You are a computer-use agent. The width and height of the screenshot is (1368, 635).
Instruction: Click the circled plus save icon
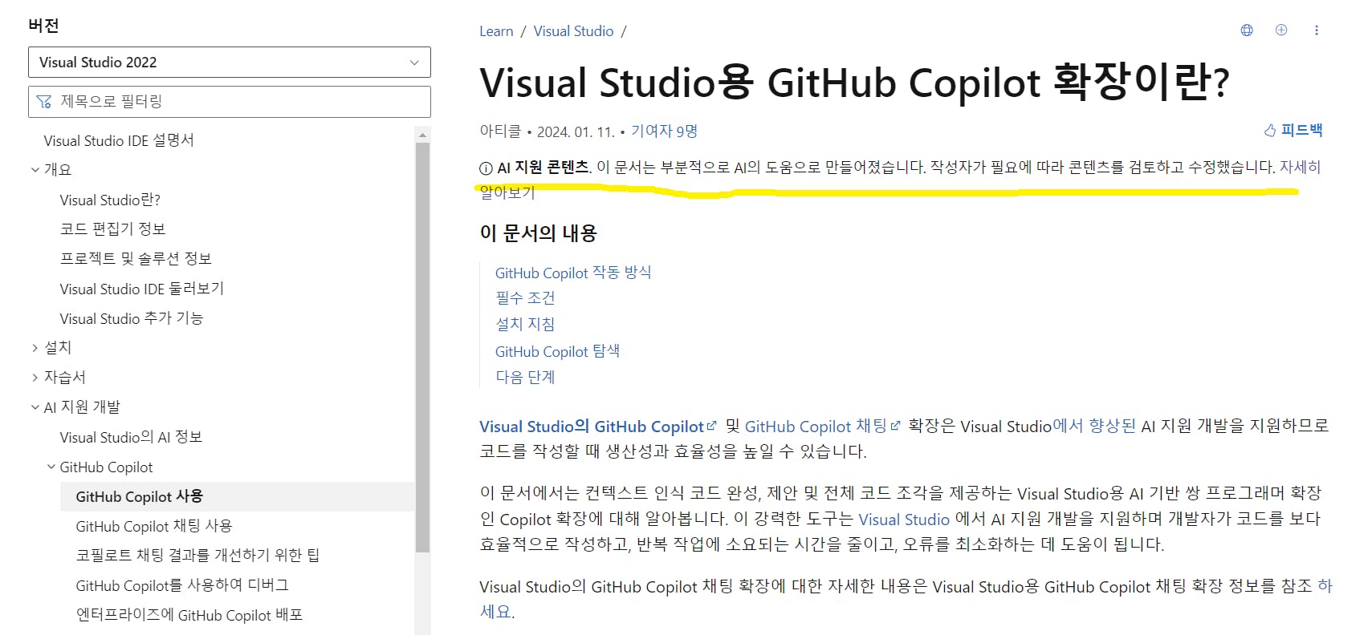tap(1281, 30)
